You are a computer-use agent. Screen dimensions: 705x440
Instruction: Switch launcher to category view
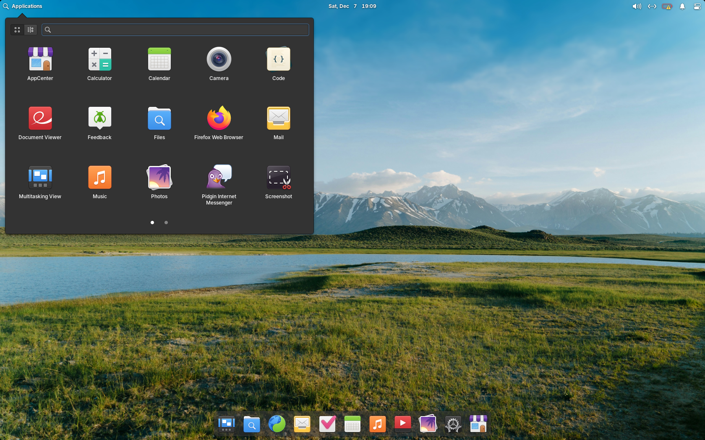pyautogui.click(x=31, y=30)
